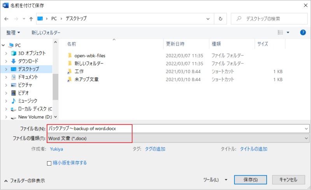Screen dimensions: 311x190
Task: Close the 名前を付けて保存 dialog
Action: [306, 5]
